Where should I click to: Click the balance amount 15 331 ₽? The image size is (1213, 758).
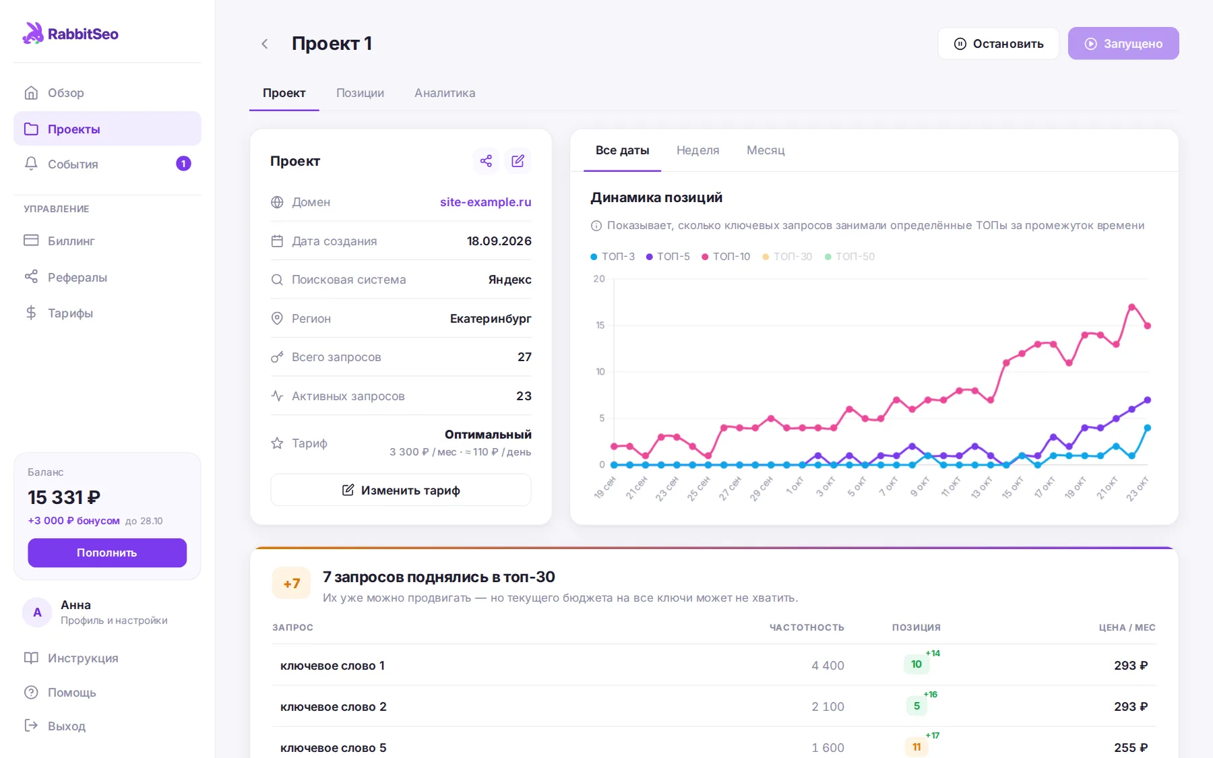tap(64, 497)
